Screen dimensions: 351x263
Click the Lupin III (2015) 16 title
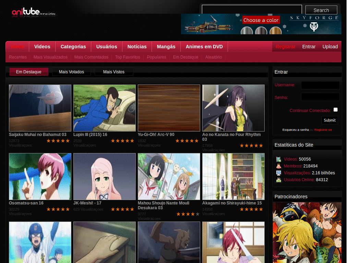[x=90, y=135]
